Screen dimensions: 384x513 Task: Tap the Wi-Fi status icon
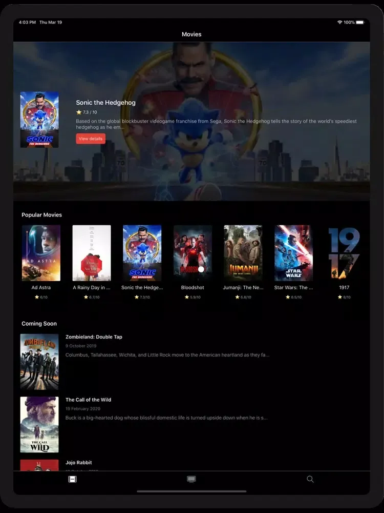point(339,22)
